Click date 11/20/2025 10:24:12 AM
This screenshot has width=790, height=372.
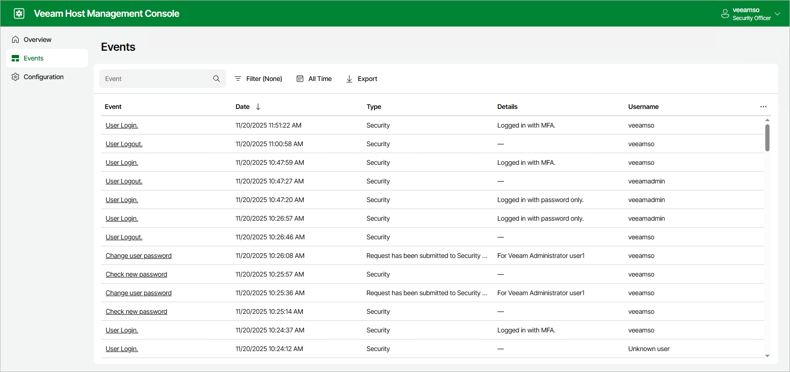[x=269, y=349]
